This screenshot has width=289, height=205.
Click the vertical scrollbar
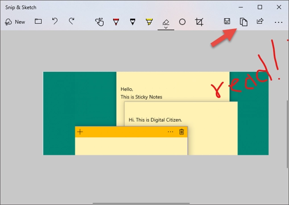[x=287, y=134]
